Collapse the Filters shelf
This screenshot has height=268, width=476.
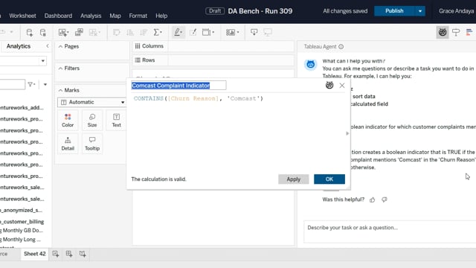[x=60, y=68]
